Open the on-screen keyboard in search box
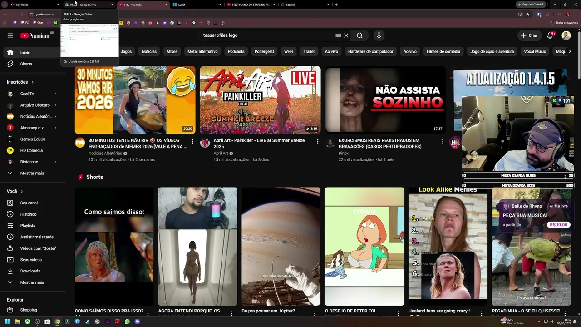 pyautogui.click(x=338, y=35)
